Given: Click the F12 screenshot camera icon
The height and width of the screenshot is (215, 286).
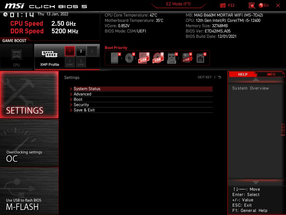Looking at the screenshot, I should coord(223,6).
